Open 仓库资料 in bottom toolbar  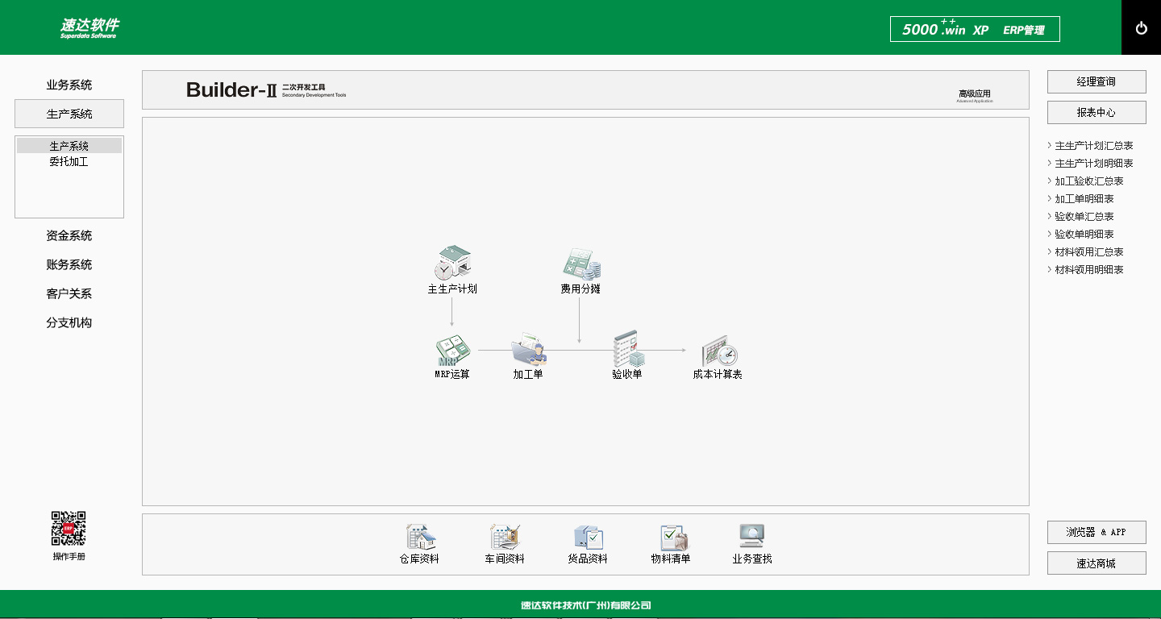tap(420, 538)
